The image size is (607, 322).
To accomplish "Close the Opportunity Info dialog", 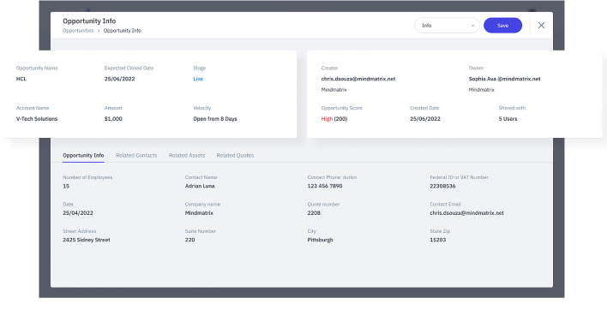I will coord(541,26).
